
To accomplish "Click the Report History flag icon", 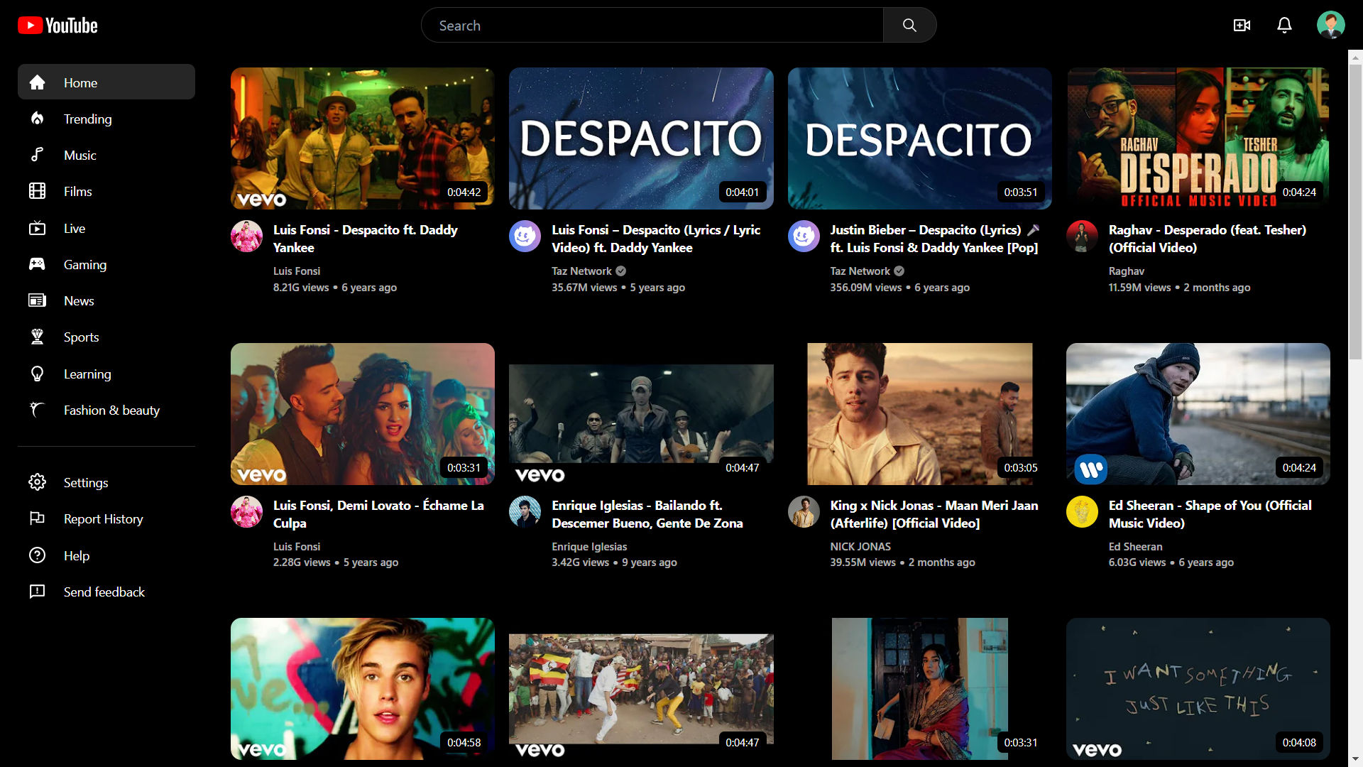I will tap(38, 518).
